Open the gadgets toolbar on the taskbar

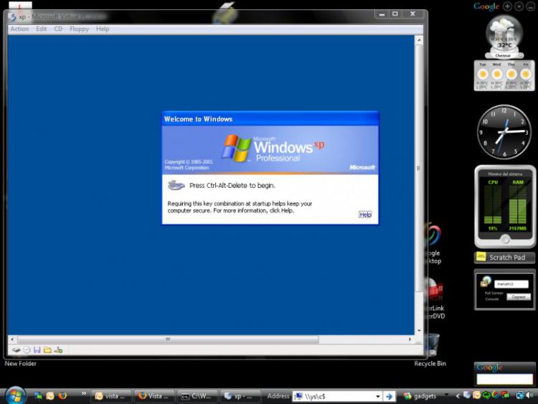pyautogui.click(x=420, y=396)
